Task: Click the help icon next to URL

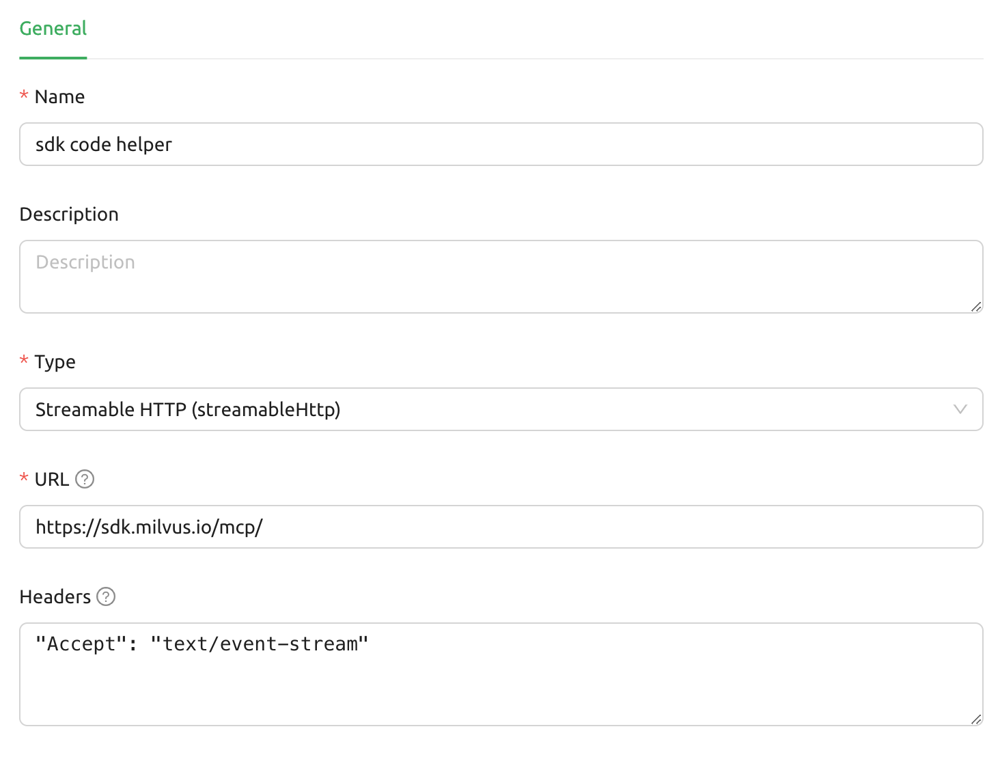Action: coord(85,479)
